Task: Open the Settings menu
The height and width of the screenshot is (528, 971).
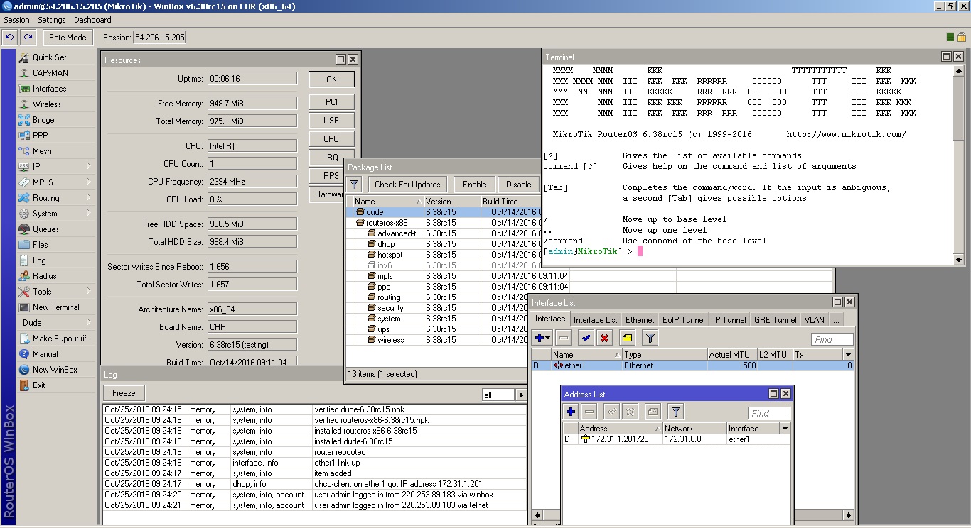Action: coord(51,20)
